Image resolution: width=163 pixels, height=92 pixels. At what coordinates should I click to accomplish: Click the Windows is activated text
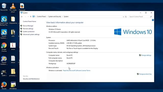coord(55,71)
